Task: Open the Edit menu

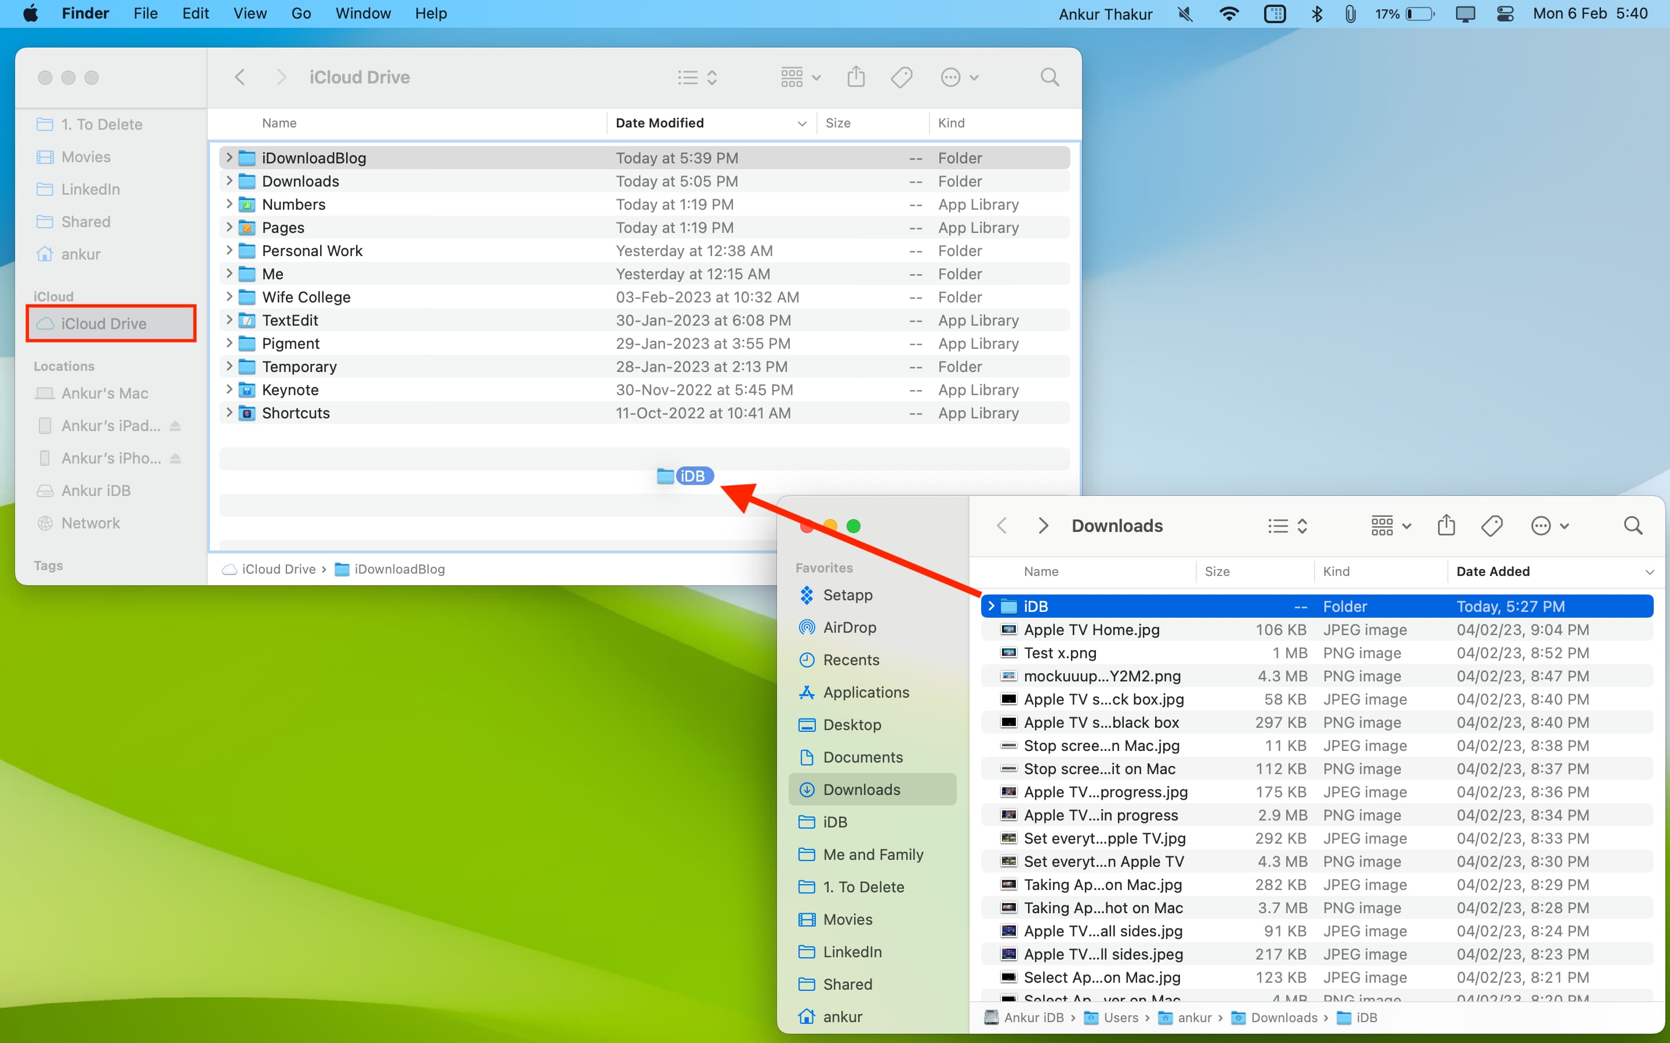Action: (x=195, y=14)
